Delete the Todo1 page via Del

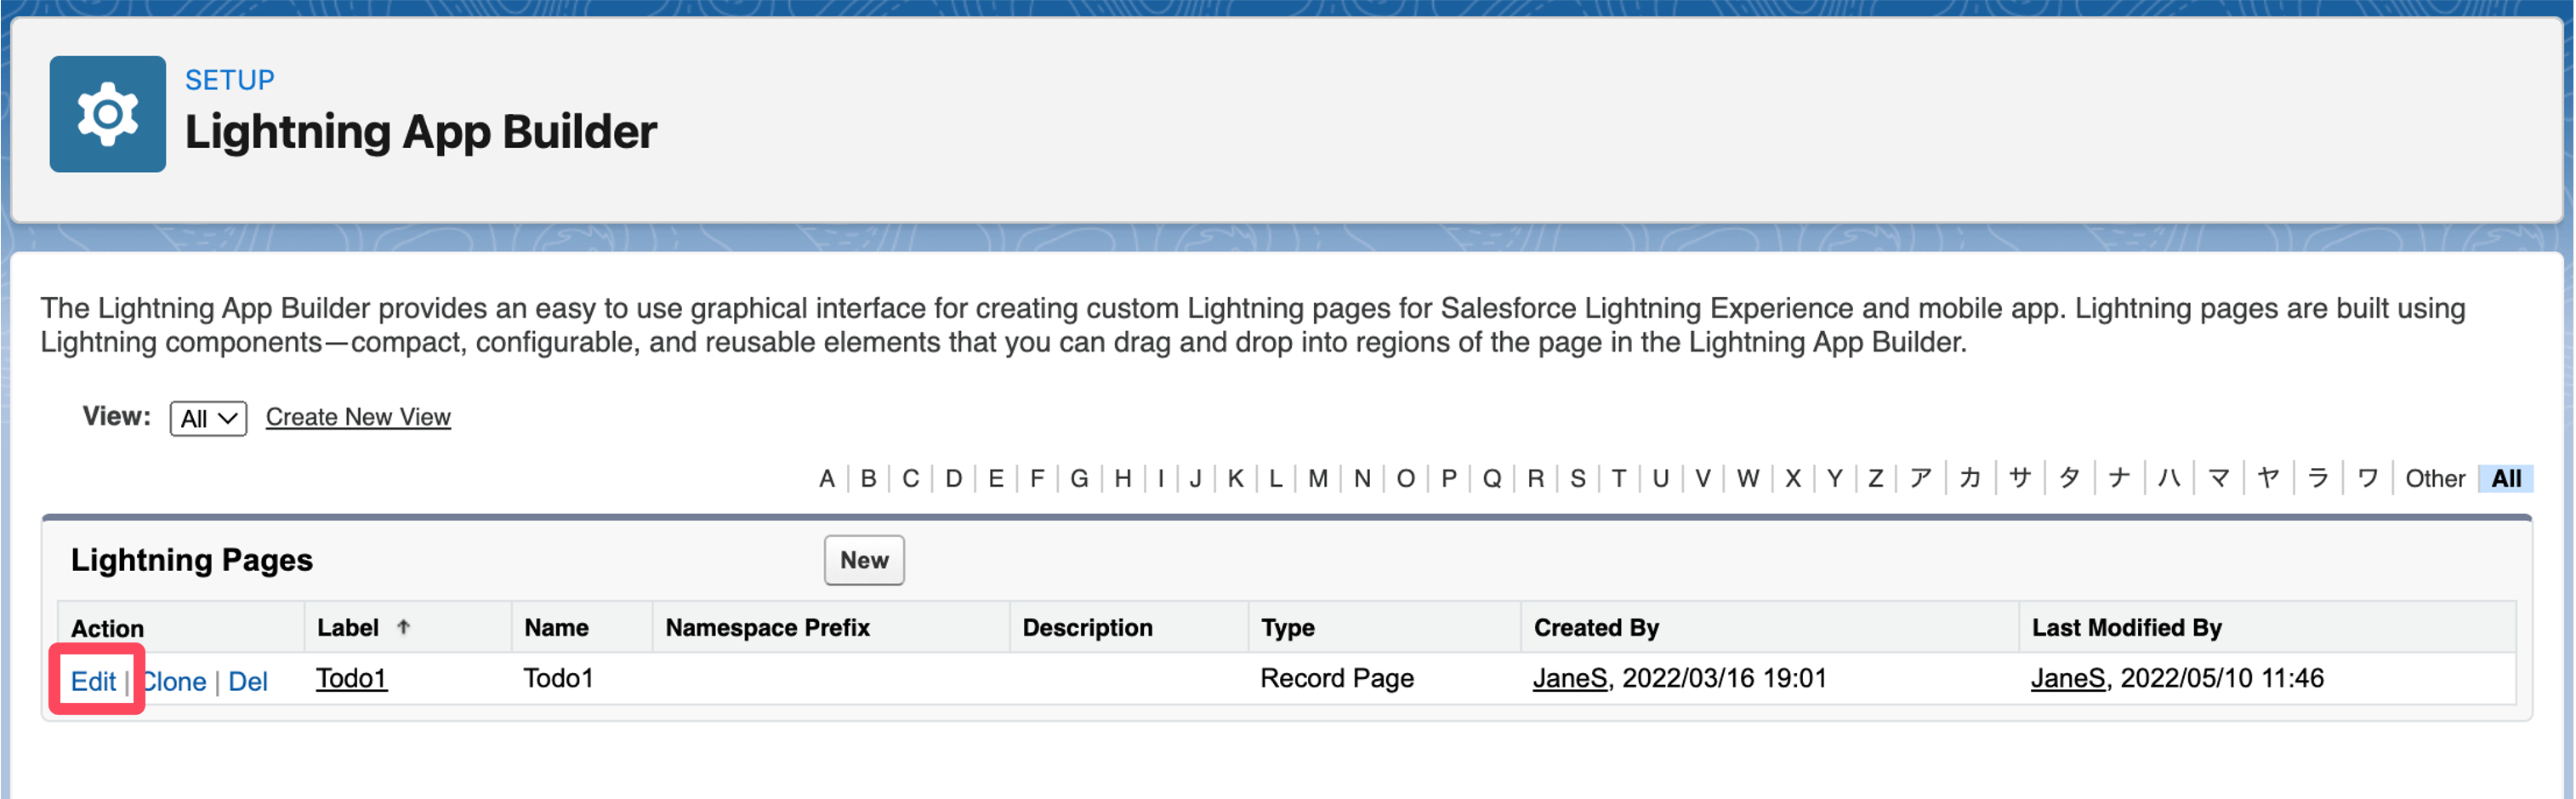tap(248, 682)
